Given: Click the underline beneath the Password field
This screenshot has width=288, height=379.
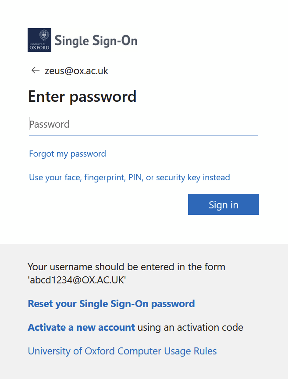Looking at the screenshot, I should 143,136.
